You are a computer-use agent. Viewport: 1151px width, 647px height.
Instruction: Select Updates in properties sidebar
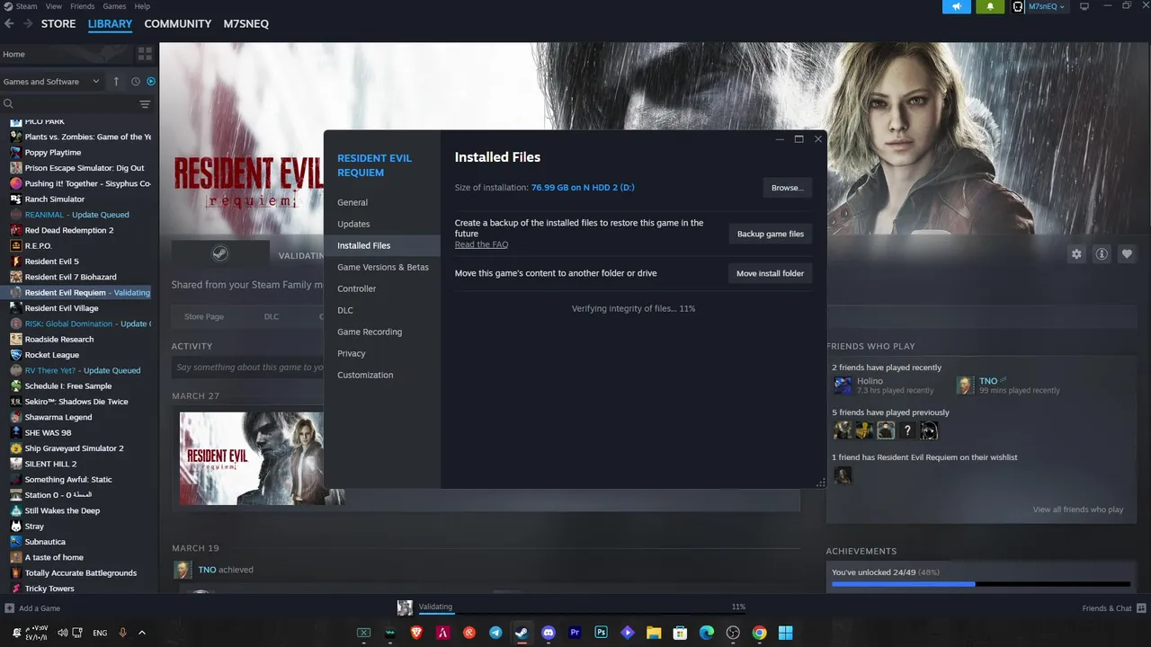tap(382, 224)
